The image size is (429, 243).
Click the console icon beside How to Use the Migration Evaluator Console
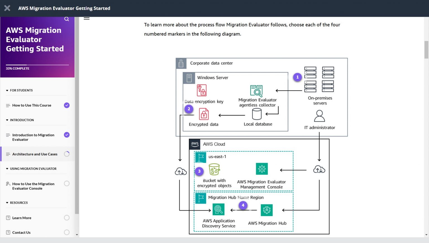8,183
